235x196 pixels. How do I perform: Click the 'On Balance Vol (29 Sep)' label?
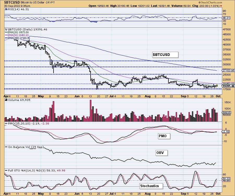tap(26, 147)
